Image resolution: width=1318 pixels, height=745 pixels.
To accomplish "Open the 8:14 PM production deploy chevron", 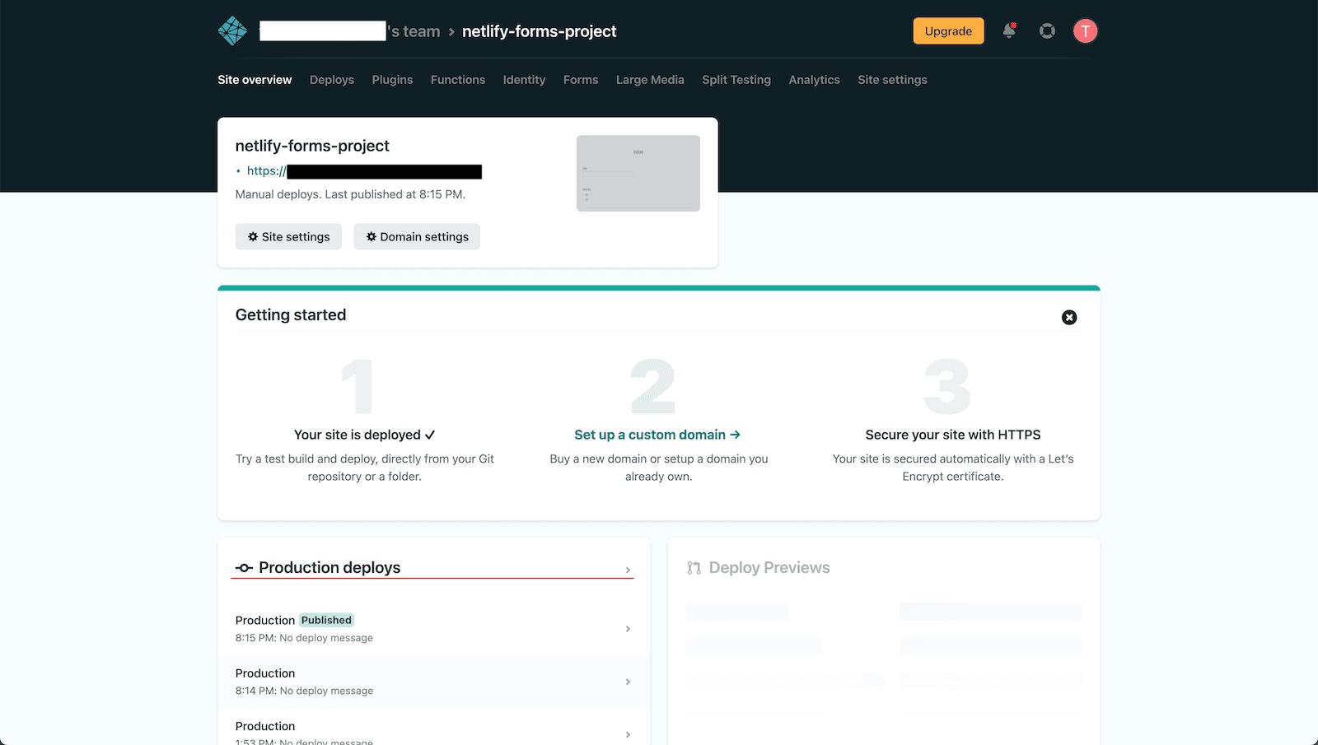I will (x=628, y=682).
